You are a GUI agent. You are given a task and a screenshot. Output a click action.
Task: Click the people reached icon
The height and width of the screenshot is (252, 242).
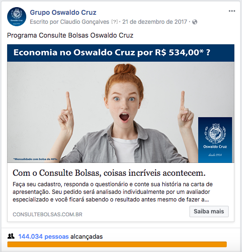coord(11,236)
